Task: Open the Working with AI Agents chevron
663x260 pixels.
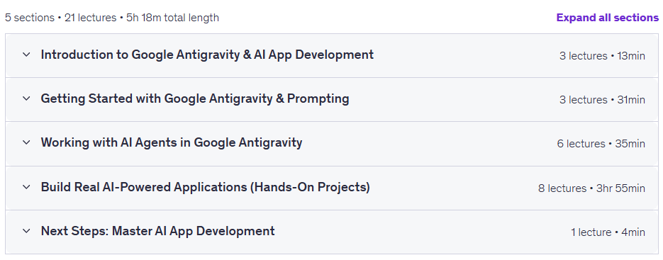Action: click(x=27, y=142)
